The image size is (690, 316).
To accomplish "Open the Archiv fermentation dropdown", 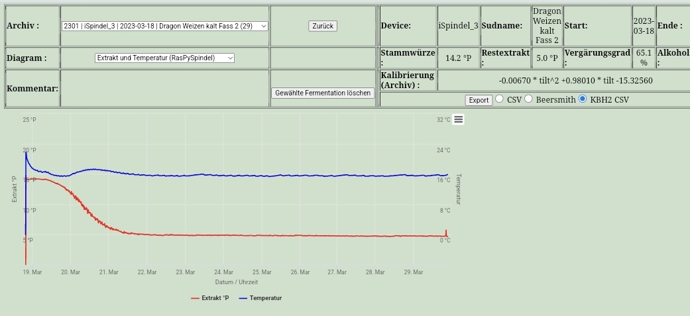I will click(x=165, y=26).
